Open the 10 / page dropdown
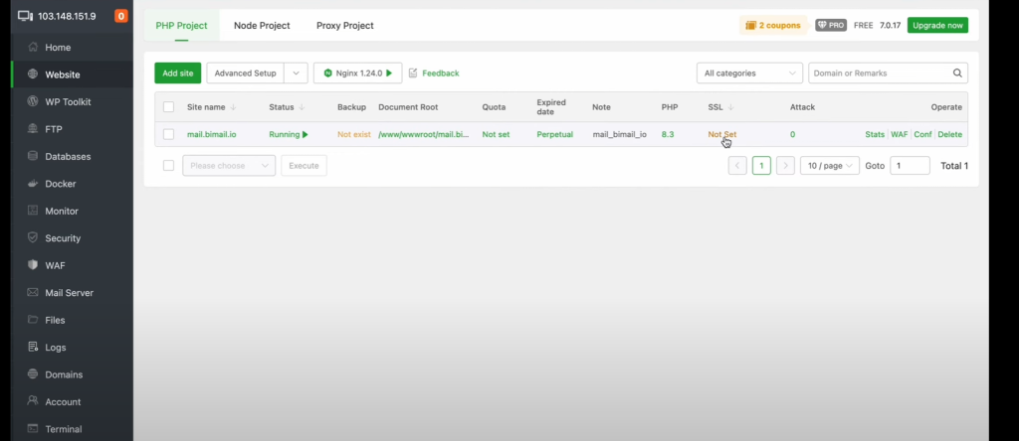Image resolution: width=1019 pixels, height=441 pixels. pos(830,166)
